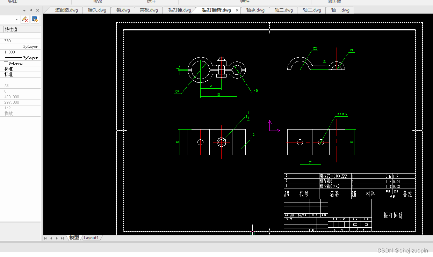Screen dimensions: 433x257
Task: Click the 振打锤臂 title block text
Action: [x=393, y=215]
